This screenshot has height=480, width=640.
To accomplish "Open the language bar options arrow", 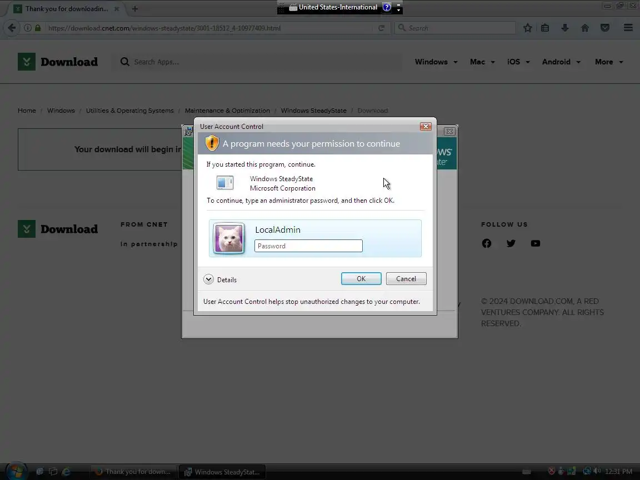I will (399, 10).
